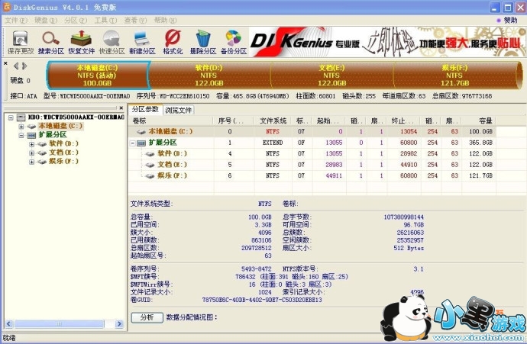Screen dimensions: 527x344
Task: Click the 娱乐(F:) drive icon in left tree
Action: click(x=42, y=162)
